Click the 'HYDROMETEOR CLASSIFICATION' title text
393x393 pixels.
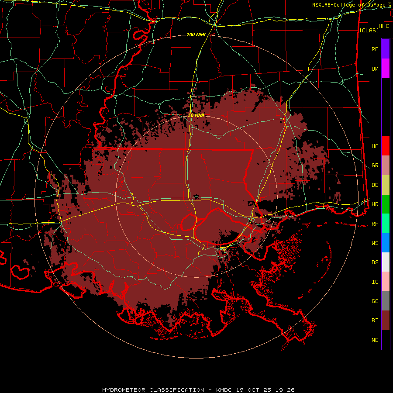coord(153,390)
